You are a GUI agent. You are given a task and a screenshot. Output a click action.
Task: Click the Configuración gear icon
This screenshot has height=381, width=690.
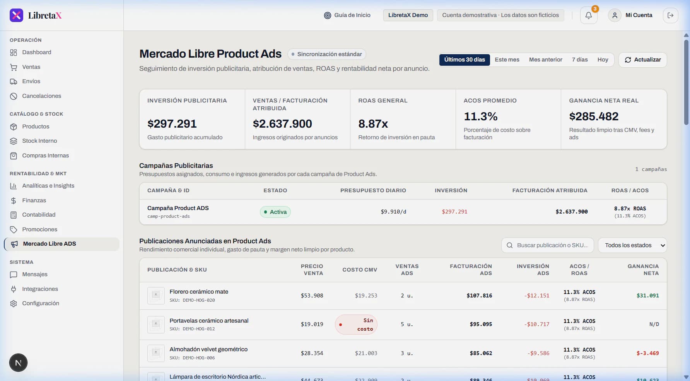pos(14,304)
